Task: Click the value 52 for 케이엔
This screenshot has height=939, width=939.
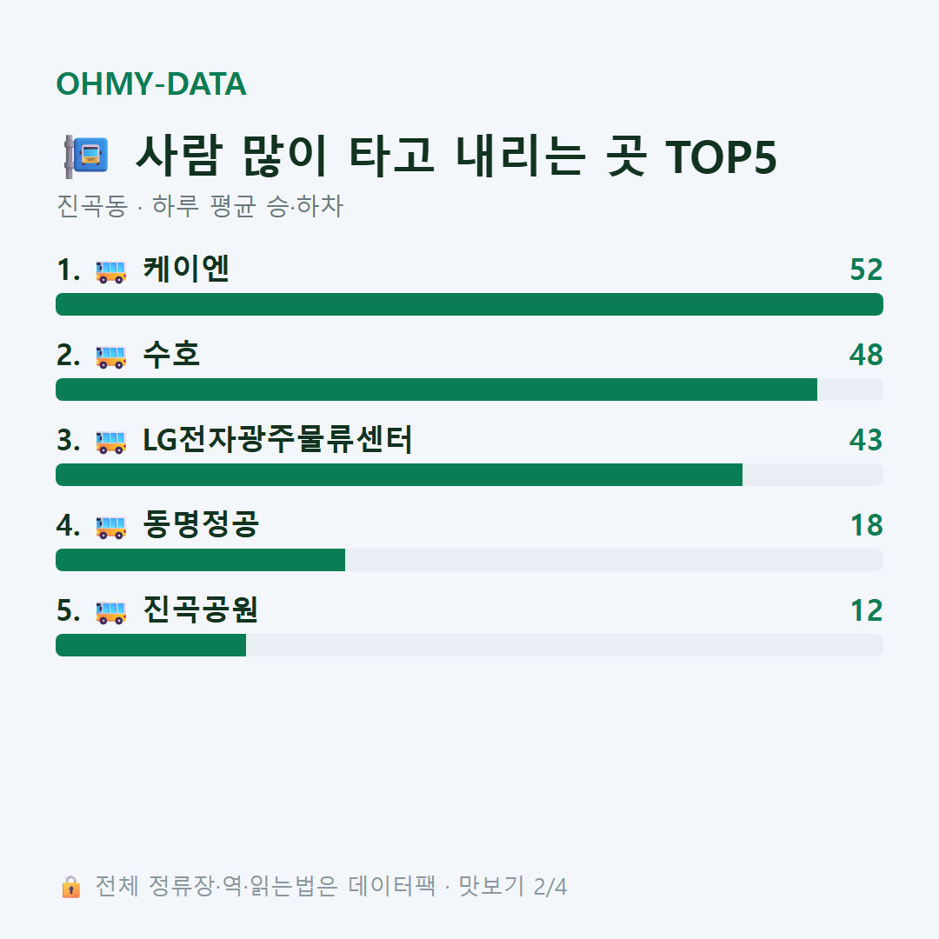Action: (x=866, y=270)
